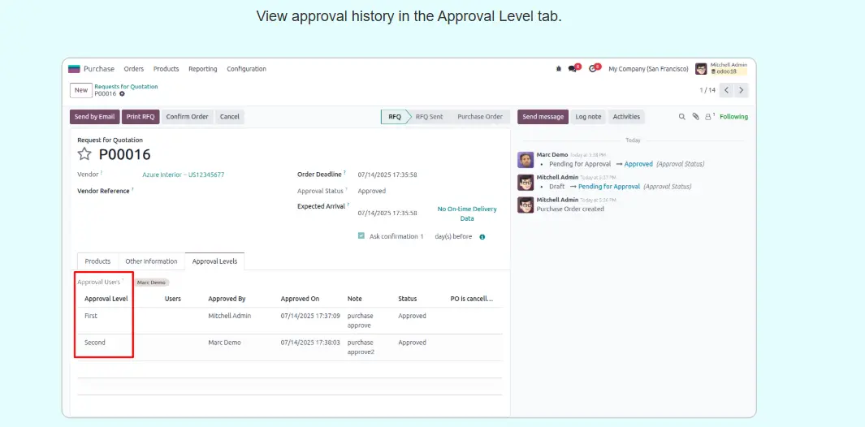Click the info icon after day(s) before

pyautogui.click(x=482, y=237)
